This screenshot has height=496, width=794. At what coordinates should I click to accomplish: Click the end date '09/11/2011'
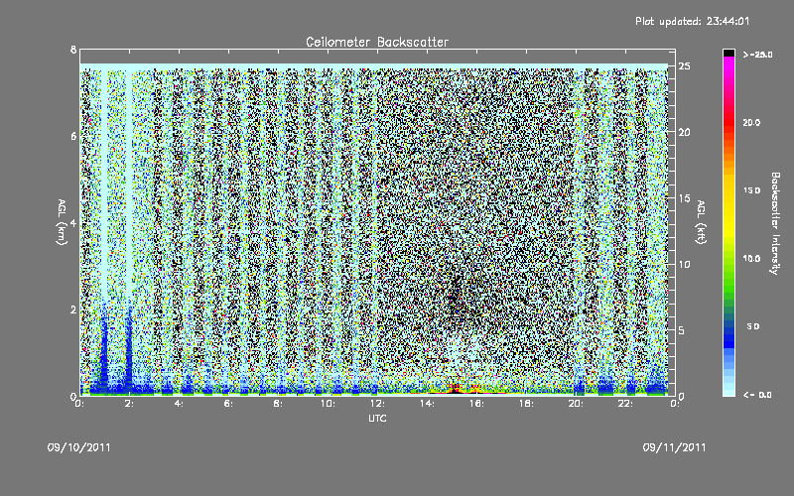(x=674, y=447)
